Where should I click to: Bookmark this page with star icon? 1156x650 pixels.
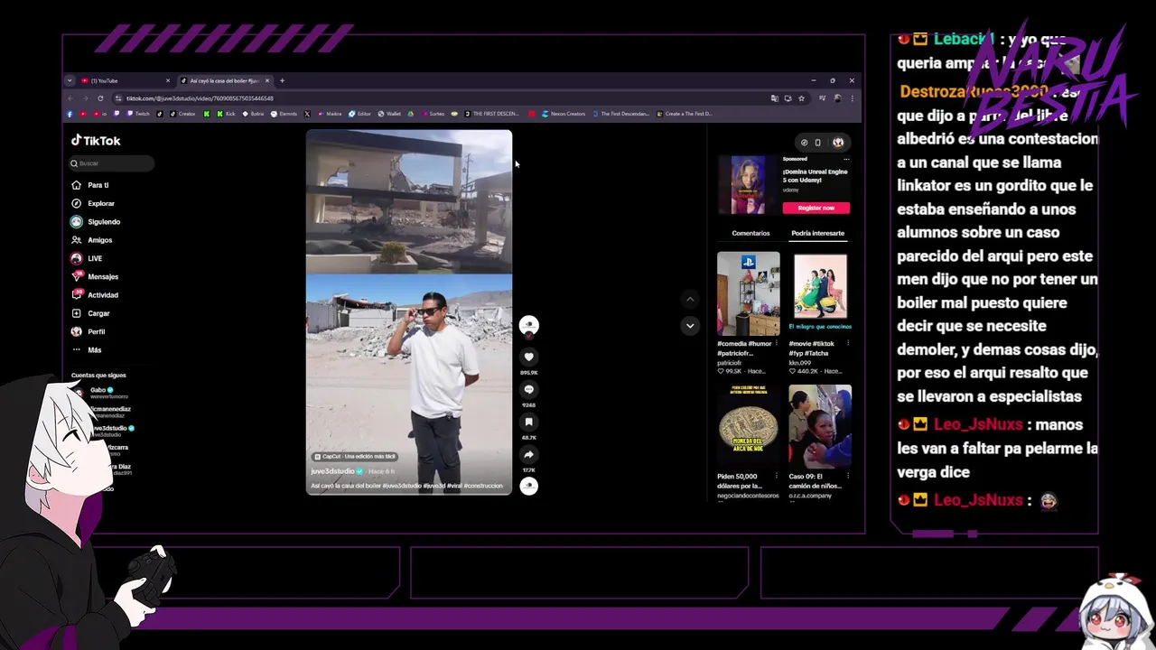click(801, 98)
